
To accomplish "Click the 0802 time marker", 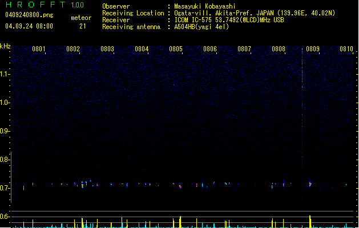I will (73, 48).
